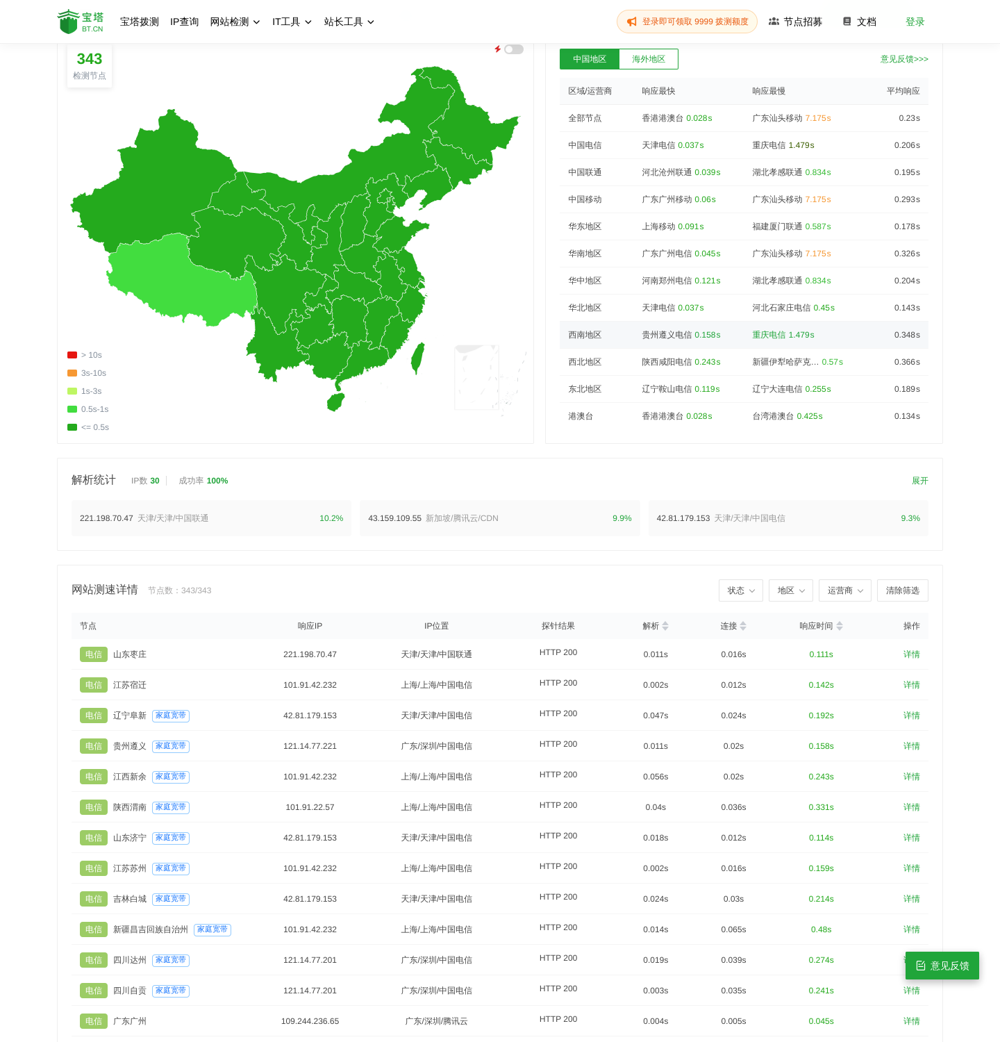1000x1042 pixels.
Task: Click the 1s-3s legend swatch
Action: (72, 391)
